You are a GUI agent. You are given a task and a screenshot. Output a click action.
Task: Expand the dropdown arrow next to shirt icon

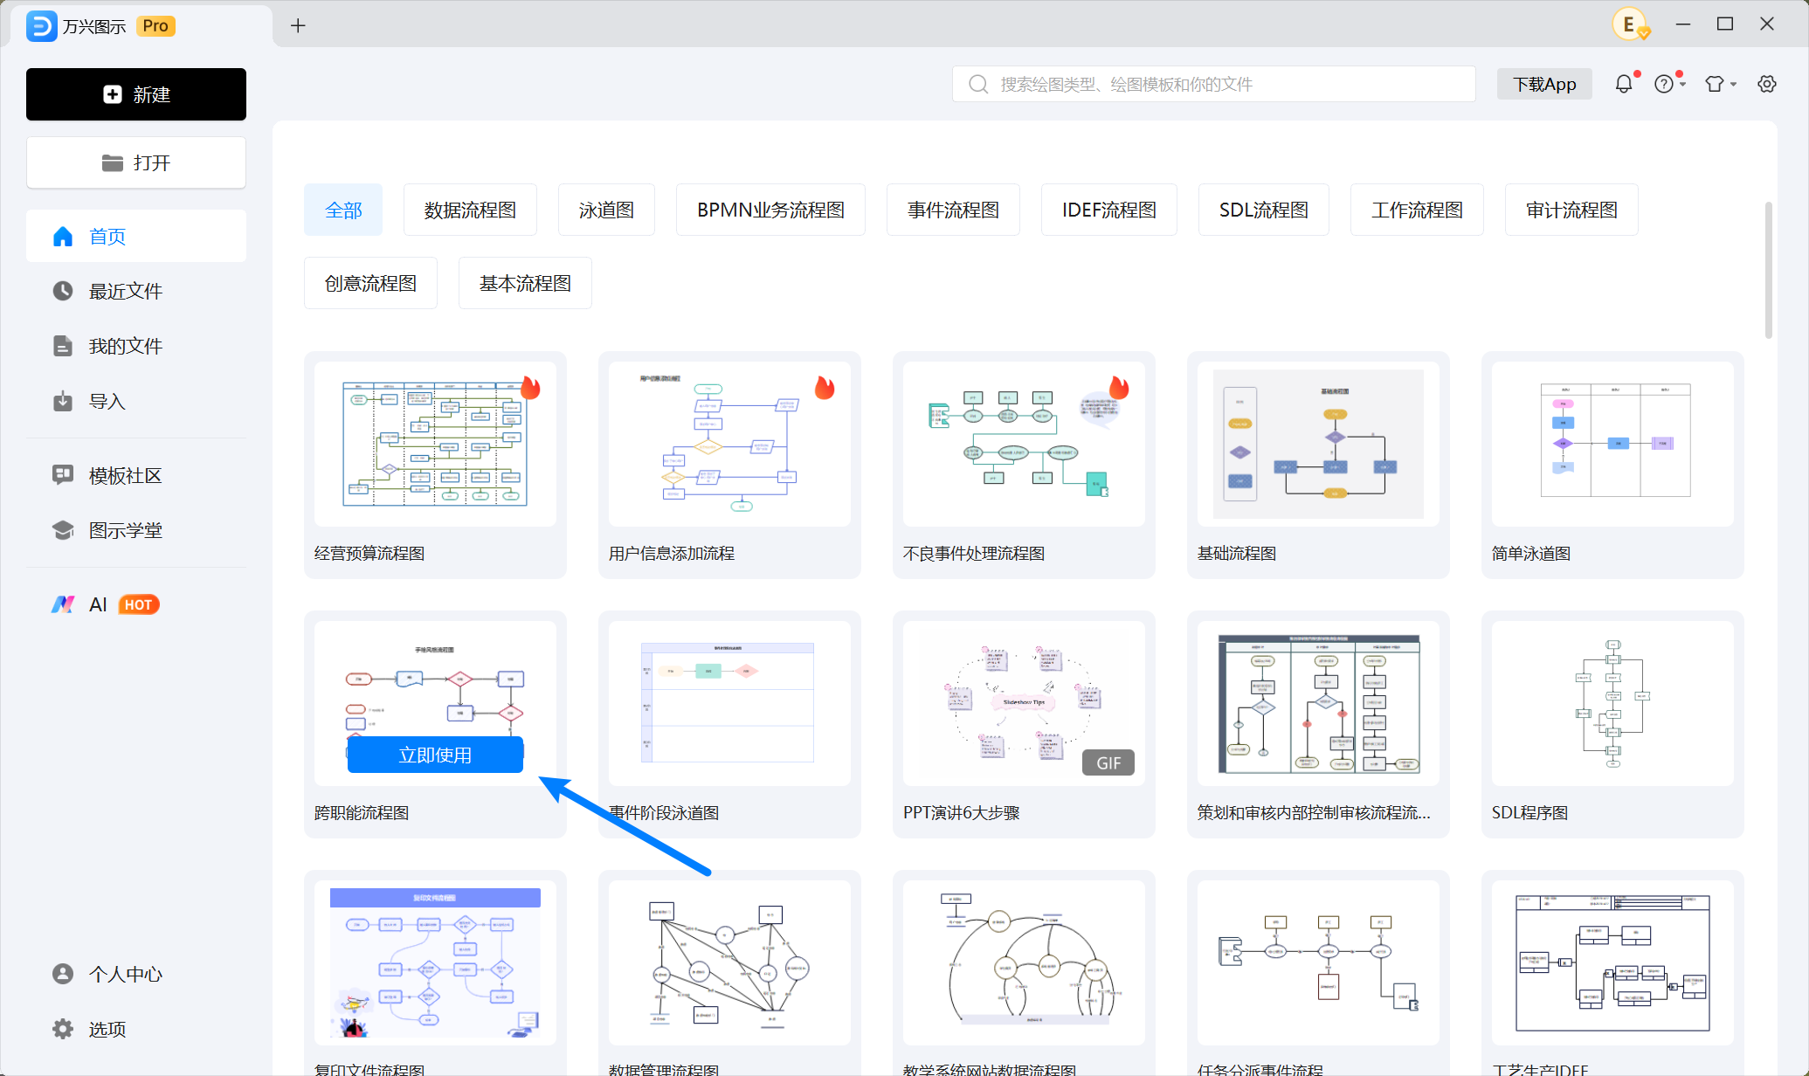pos(1734,85)
